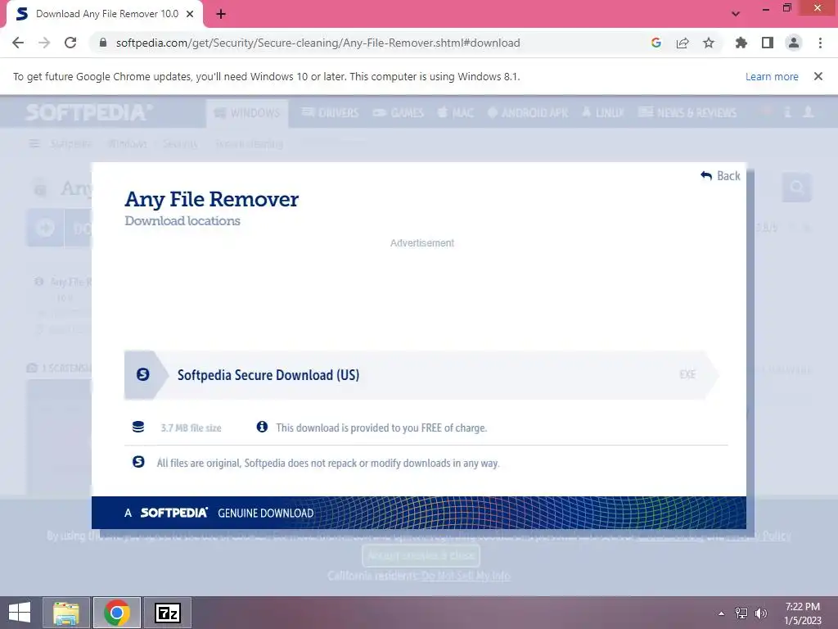The width and height of the screenshot is (838, 629).
Task: Open the tab search dropdown arrow
Action: pyautogui.click(x=736, y=14)
